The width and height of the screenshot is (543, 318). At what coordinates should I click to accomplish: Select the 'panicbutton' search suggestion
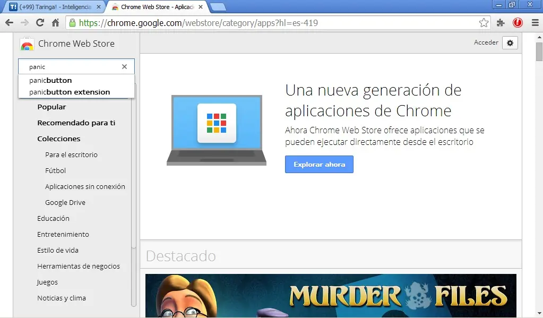click(x=76, y=80)
